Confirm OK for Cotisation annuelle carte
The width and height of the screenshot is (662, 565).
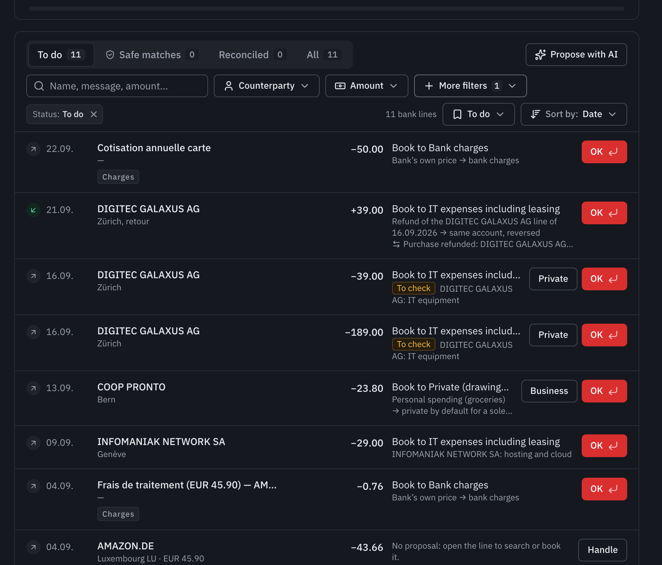[604, 152]
